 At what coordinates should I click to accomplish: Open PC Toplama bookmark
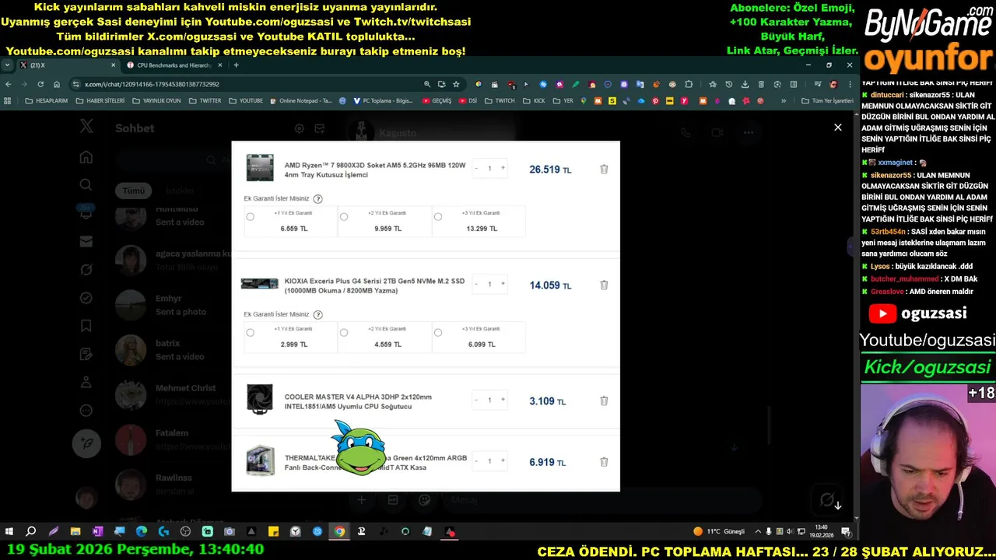point(383,100)
